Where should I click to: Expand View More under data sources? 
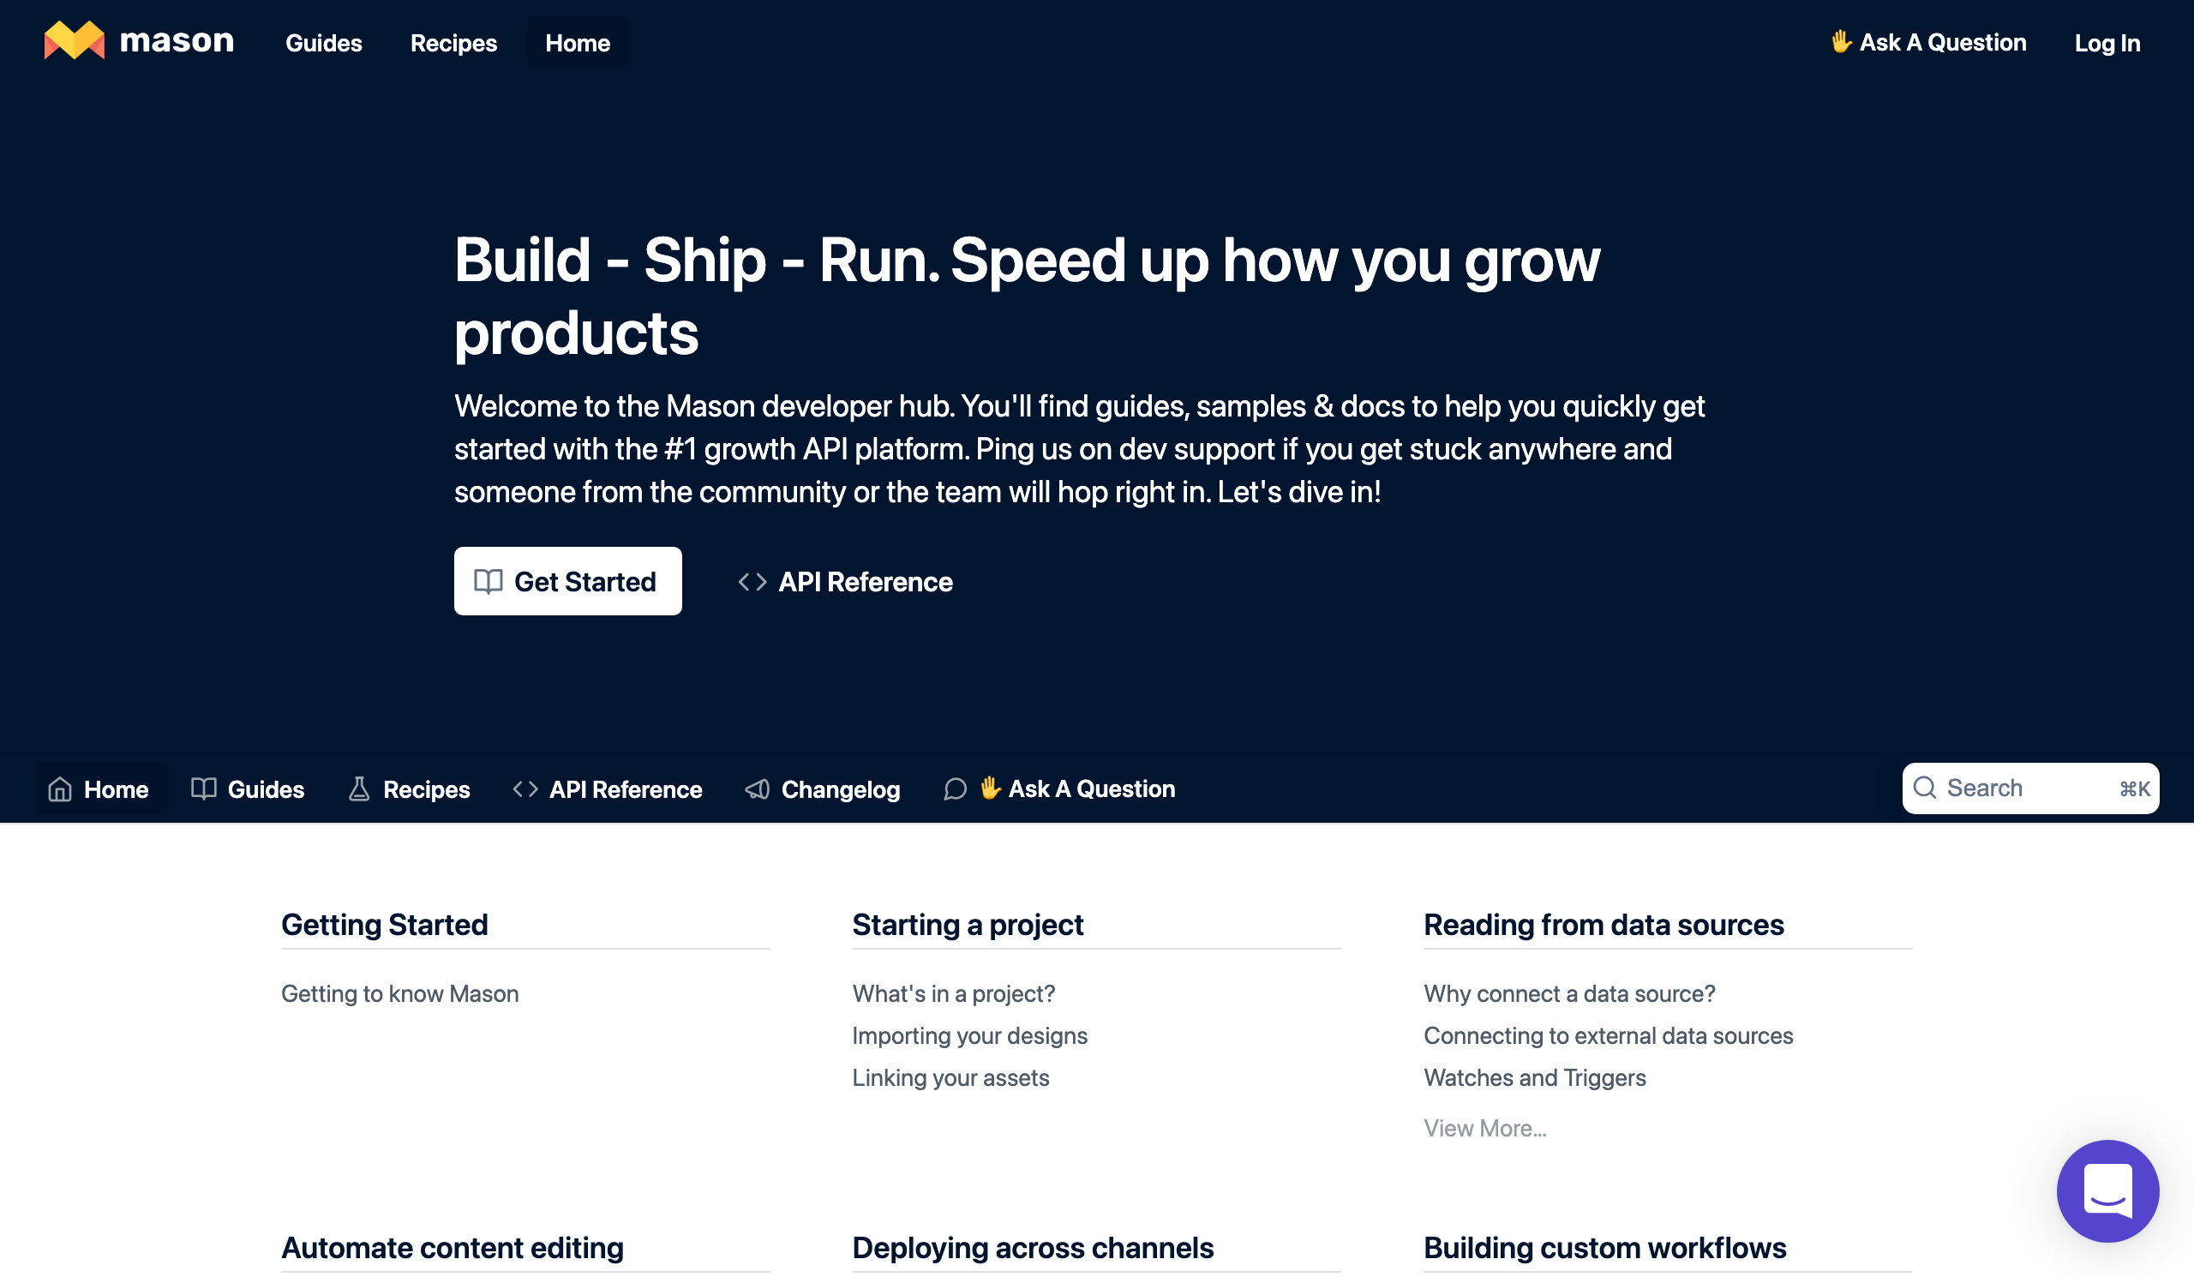(1484, 1127)
